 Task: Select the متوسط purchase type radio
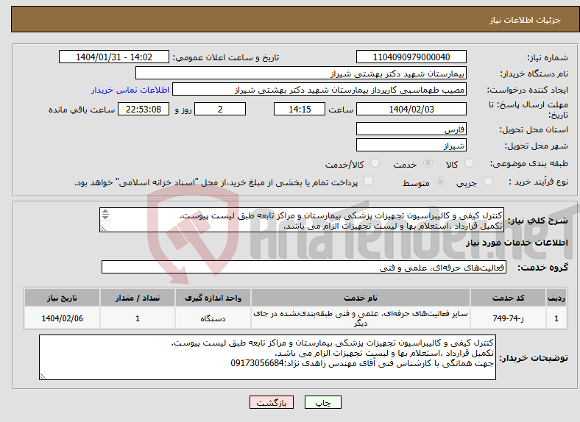441,181
